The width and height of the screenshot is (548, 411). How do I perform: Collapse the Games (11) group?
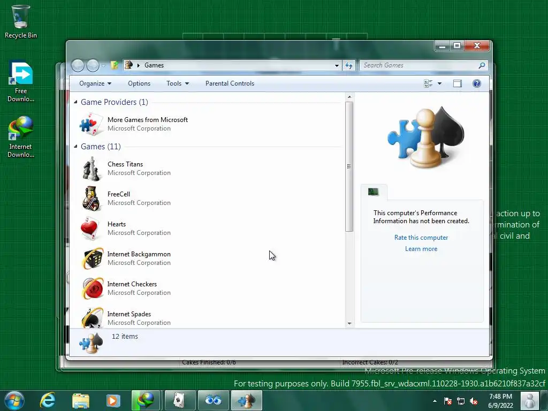coord(75,146)
